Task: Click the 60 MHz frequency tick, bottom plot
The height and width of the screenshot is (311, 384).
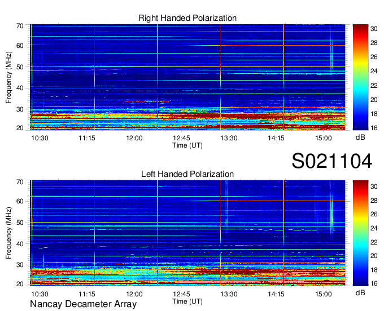Action: point(20,202)
